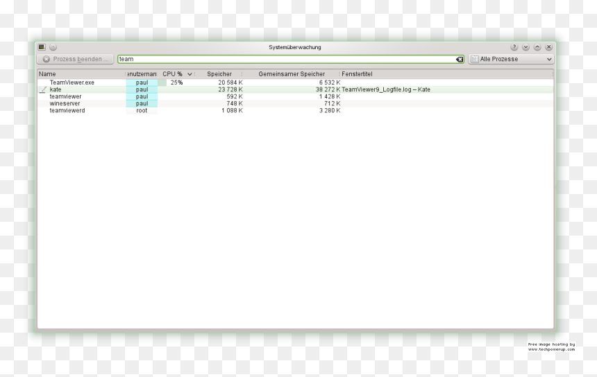Image resolution: width=597 pixels, height=377 pixels.
Task: Select the TeamViewer.exe process row
Action: tap(296, 82)
